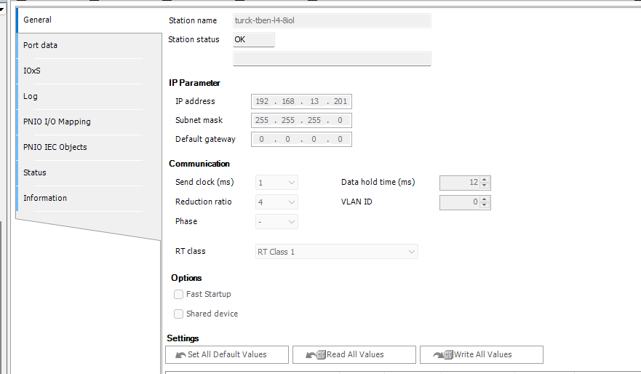Open the Reduction ratio dropdown
Image resolution: width=641 pixels, height=374 pixels.
(276, 202)
